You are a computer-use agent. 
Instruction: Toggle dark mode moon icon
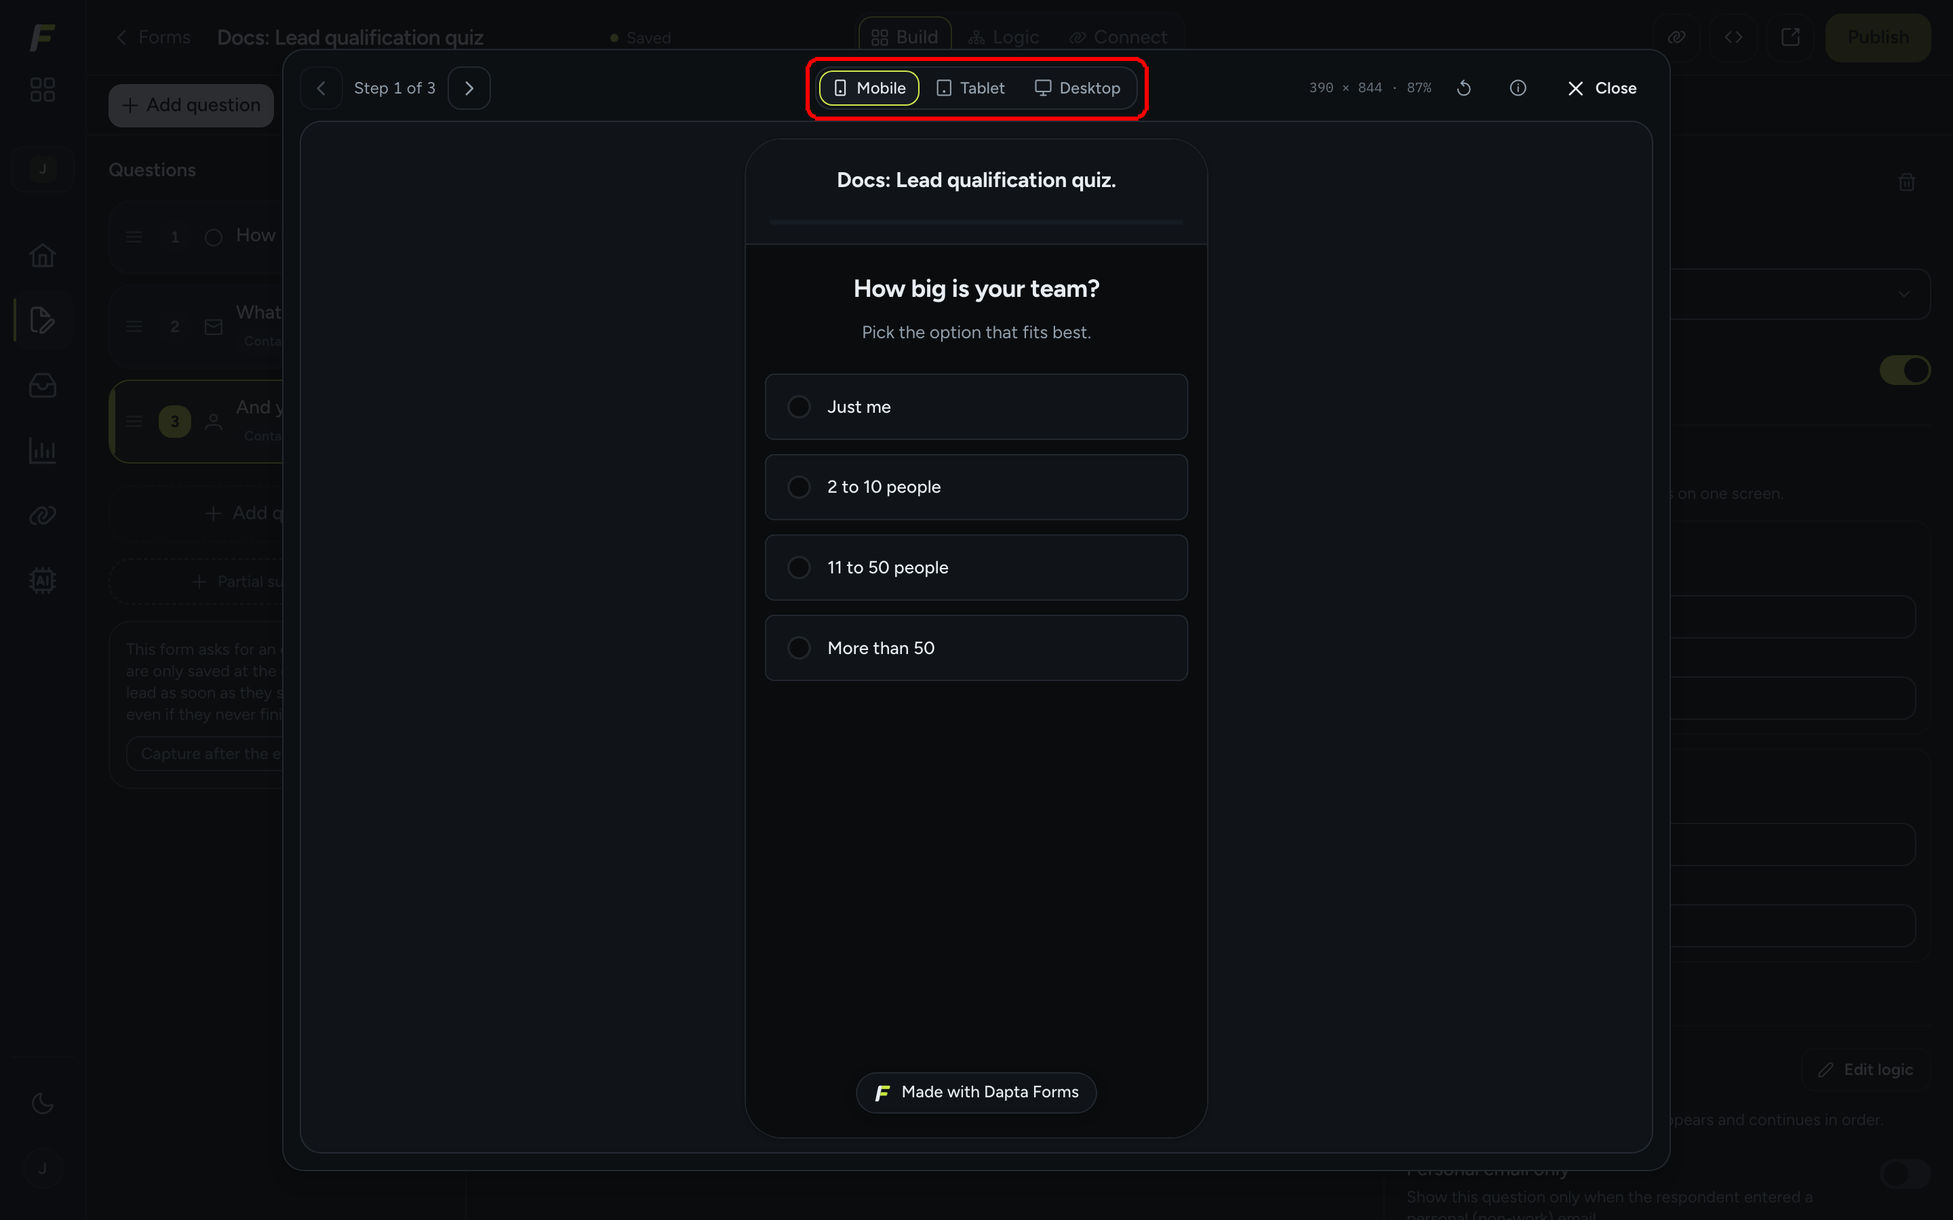[43, 1103]
